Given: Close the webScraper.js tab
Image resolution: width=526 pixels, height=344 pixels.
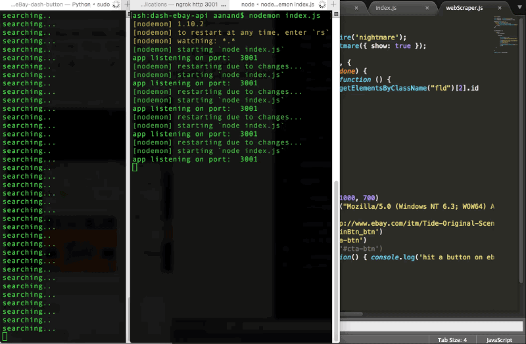Looking at the screenshot, I should (x=500, y=8).
